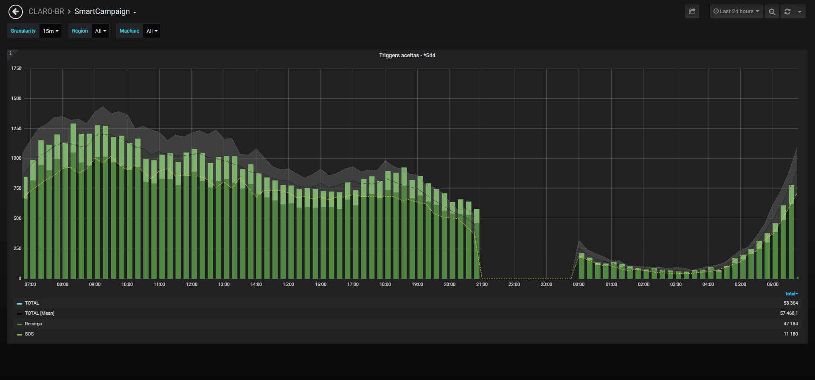Image resolution: width=815 pixels, height=380 pixels.
Task: Open the Machine All dropdown
Action: (x=152, y=31)
